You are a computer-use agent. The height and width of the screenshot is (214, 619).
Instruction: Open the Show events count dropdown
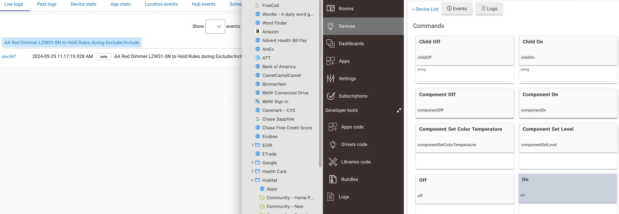tap(215, 26)
